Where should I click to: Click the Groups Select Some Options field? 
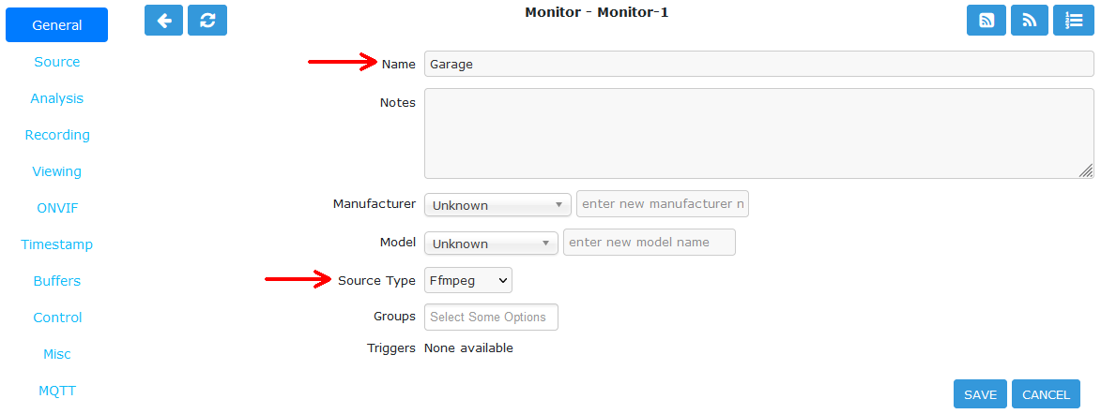(491, 317)
